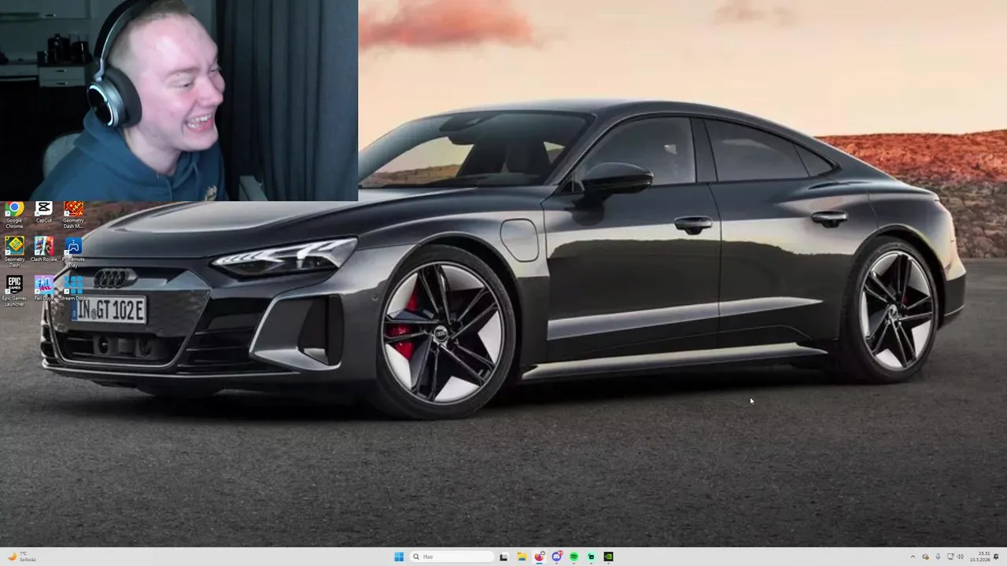Select the Fall Guys desktop shortcut
The image size is (1007, 566).
(x=44, y=289)
